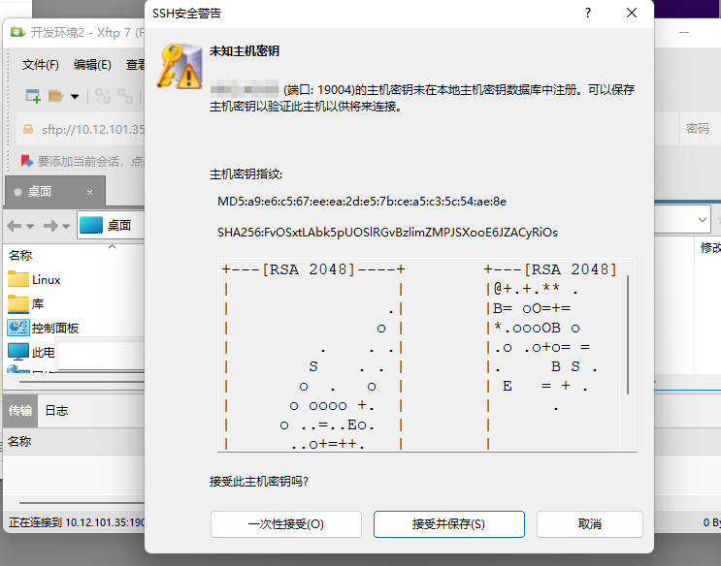
Task: Click the back navigation arrow
Action: tap(15, 225)
